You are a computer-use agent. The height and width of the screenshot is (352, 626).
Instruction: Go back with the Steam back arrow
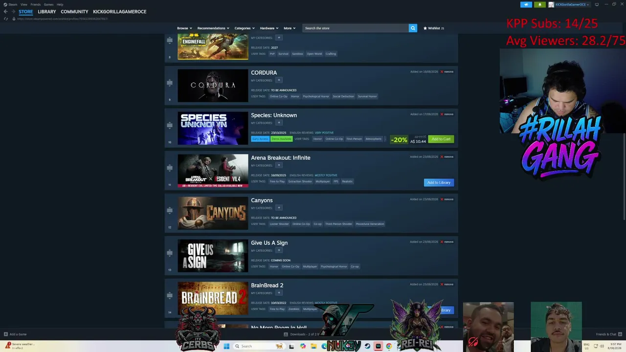[5, 12]
